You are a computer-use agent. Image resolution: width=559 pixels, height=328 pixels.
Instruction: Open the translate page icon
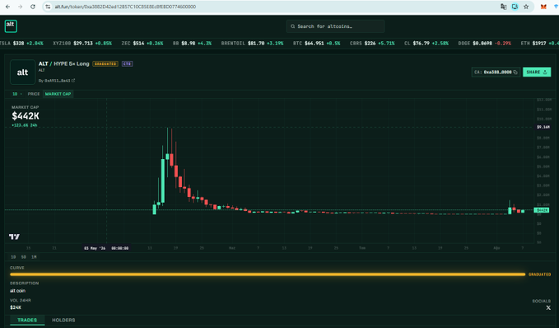point(503,7)
